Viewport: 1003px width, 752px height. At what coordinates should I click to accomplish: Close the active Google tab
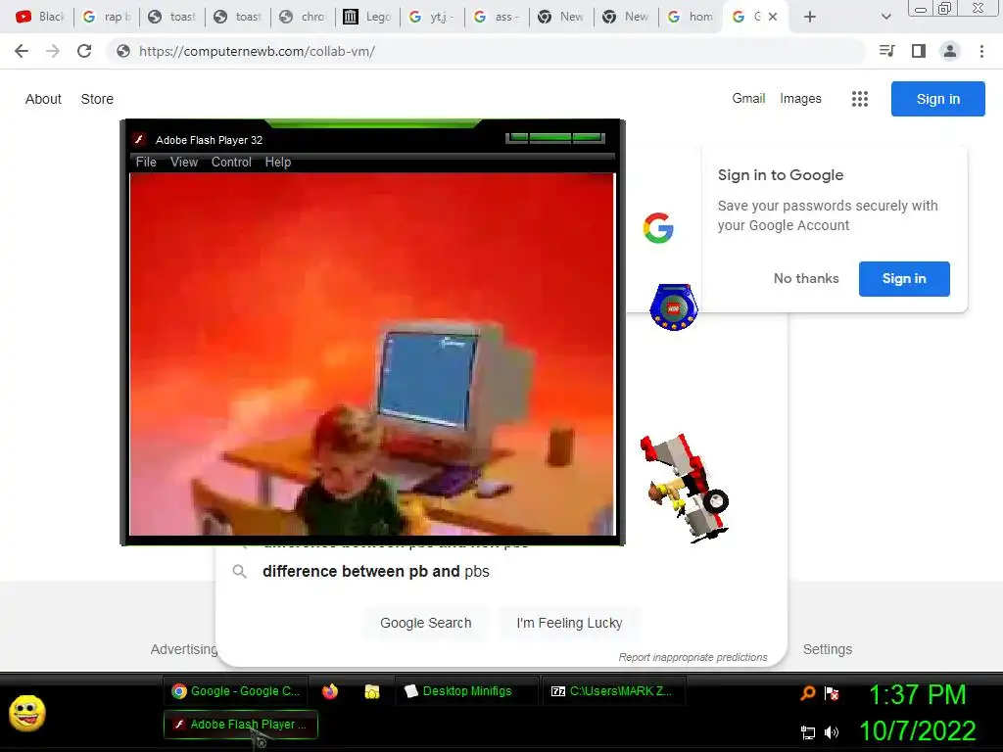coord(773,17)
